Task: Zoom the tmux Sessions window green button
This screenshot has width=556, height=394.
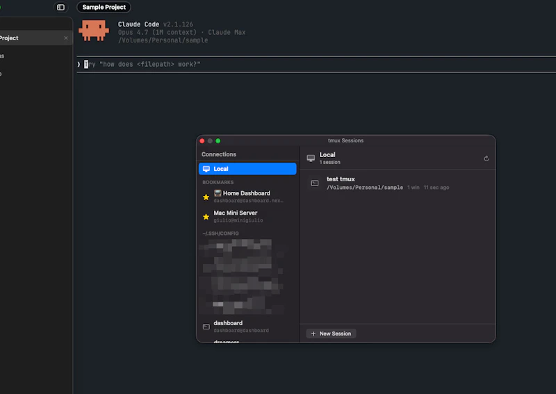Action: click(x=218, y=141)
